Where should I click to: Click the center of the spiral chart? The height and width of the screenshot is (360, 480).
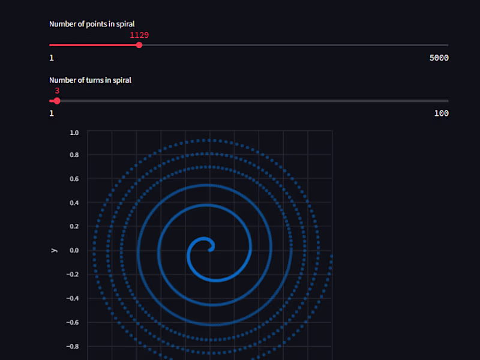click(x=209, y=250)
